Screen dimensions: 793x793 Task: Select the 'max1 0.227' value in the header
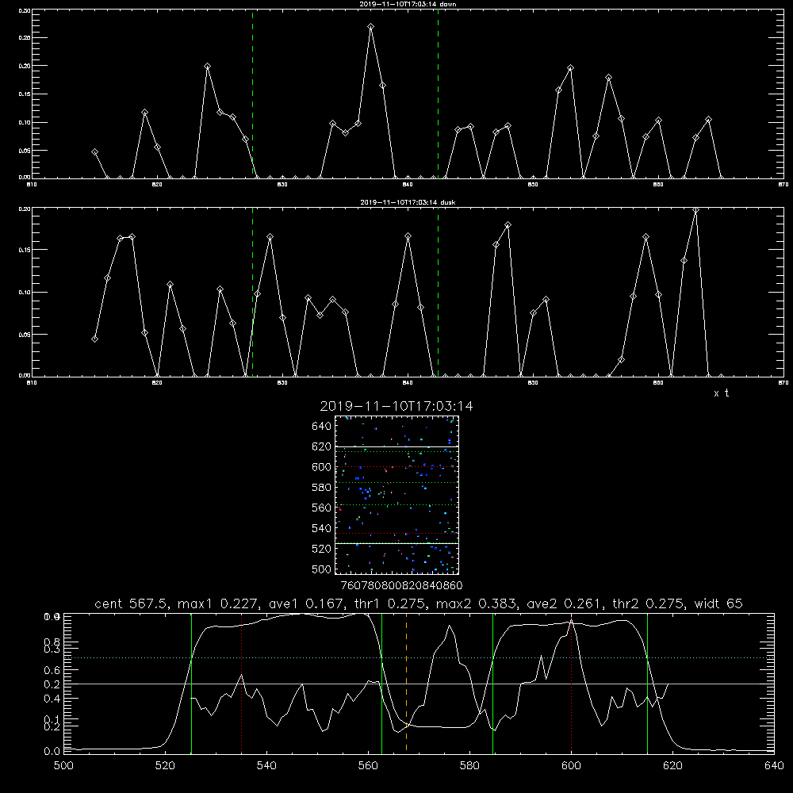click(218, 603)
